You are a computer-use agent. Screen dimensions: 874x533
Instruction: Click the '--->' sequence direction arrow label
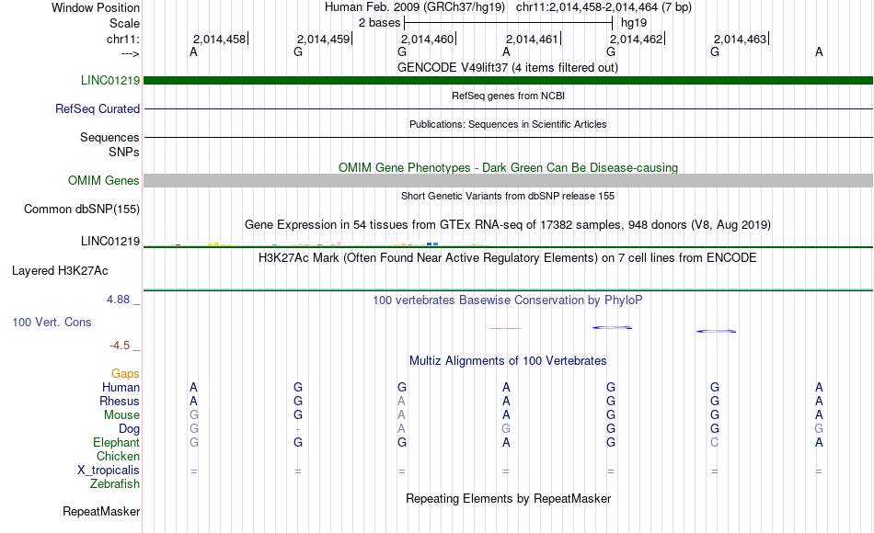pos(130,53)
